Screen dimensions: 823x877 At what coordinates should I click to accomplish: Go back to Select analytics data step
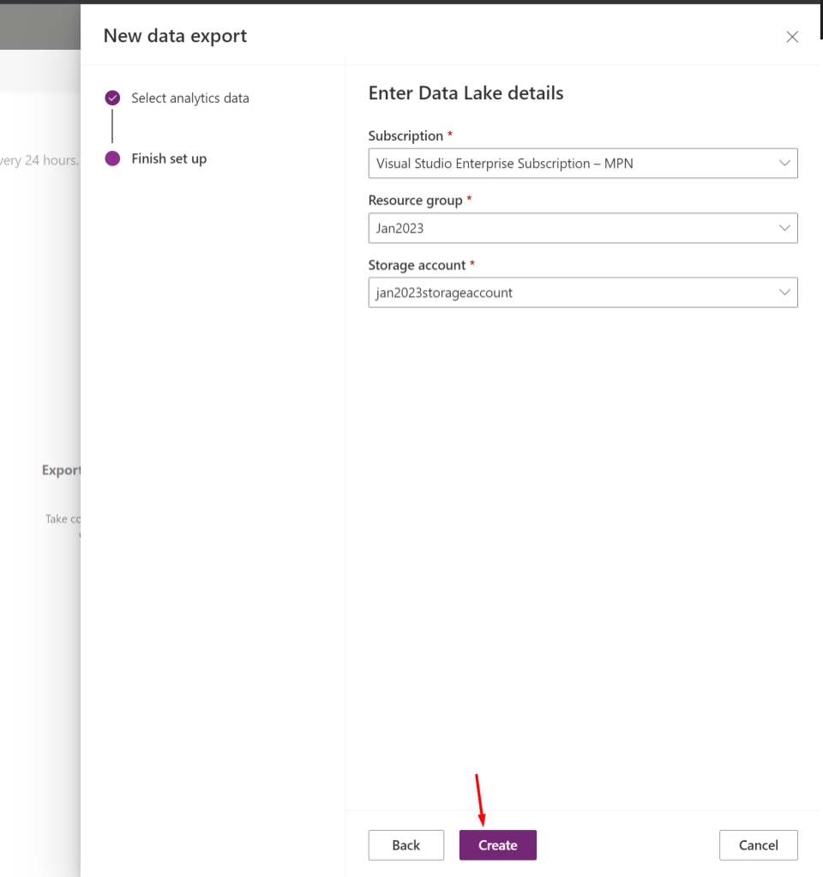point(189,98)
